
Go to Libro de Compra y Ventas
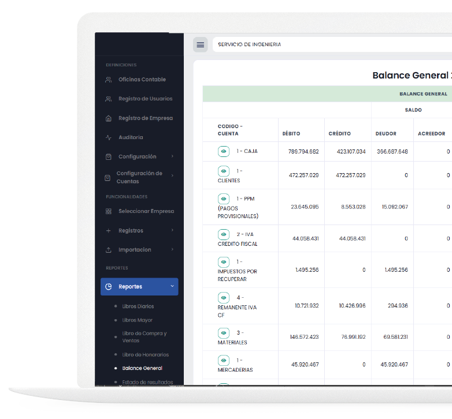[145, 337]
